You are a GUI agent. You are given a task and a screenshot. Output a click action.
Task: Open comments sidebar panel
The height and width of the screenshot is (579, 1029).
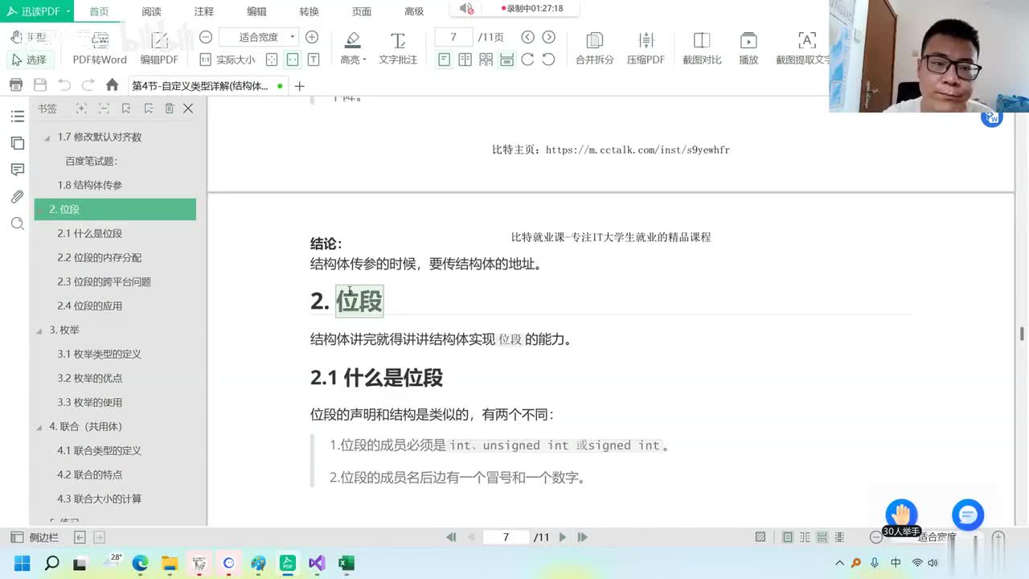(17, 170)
